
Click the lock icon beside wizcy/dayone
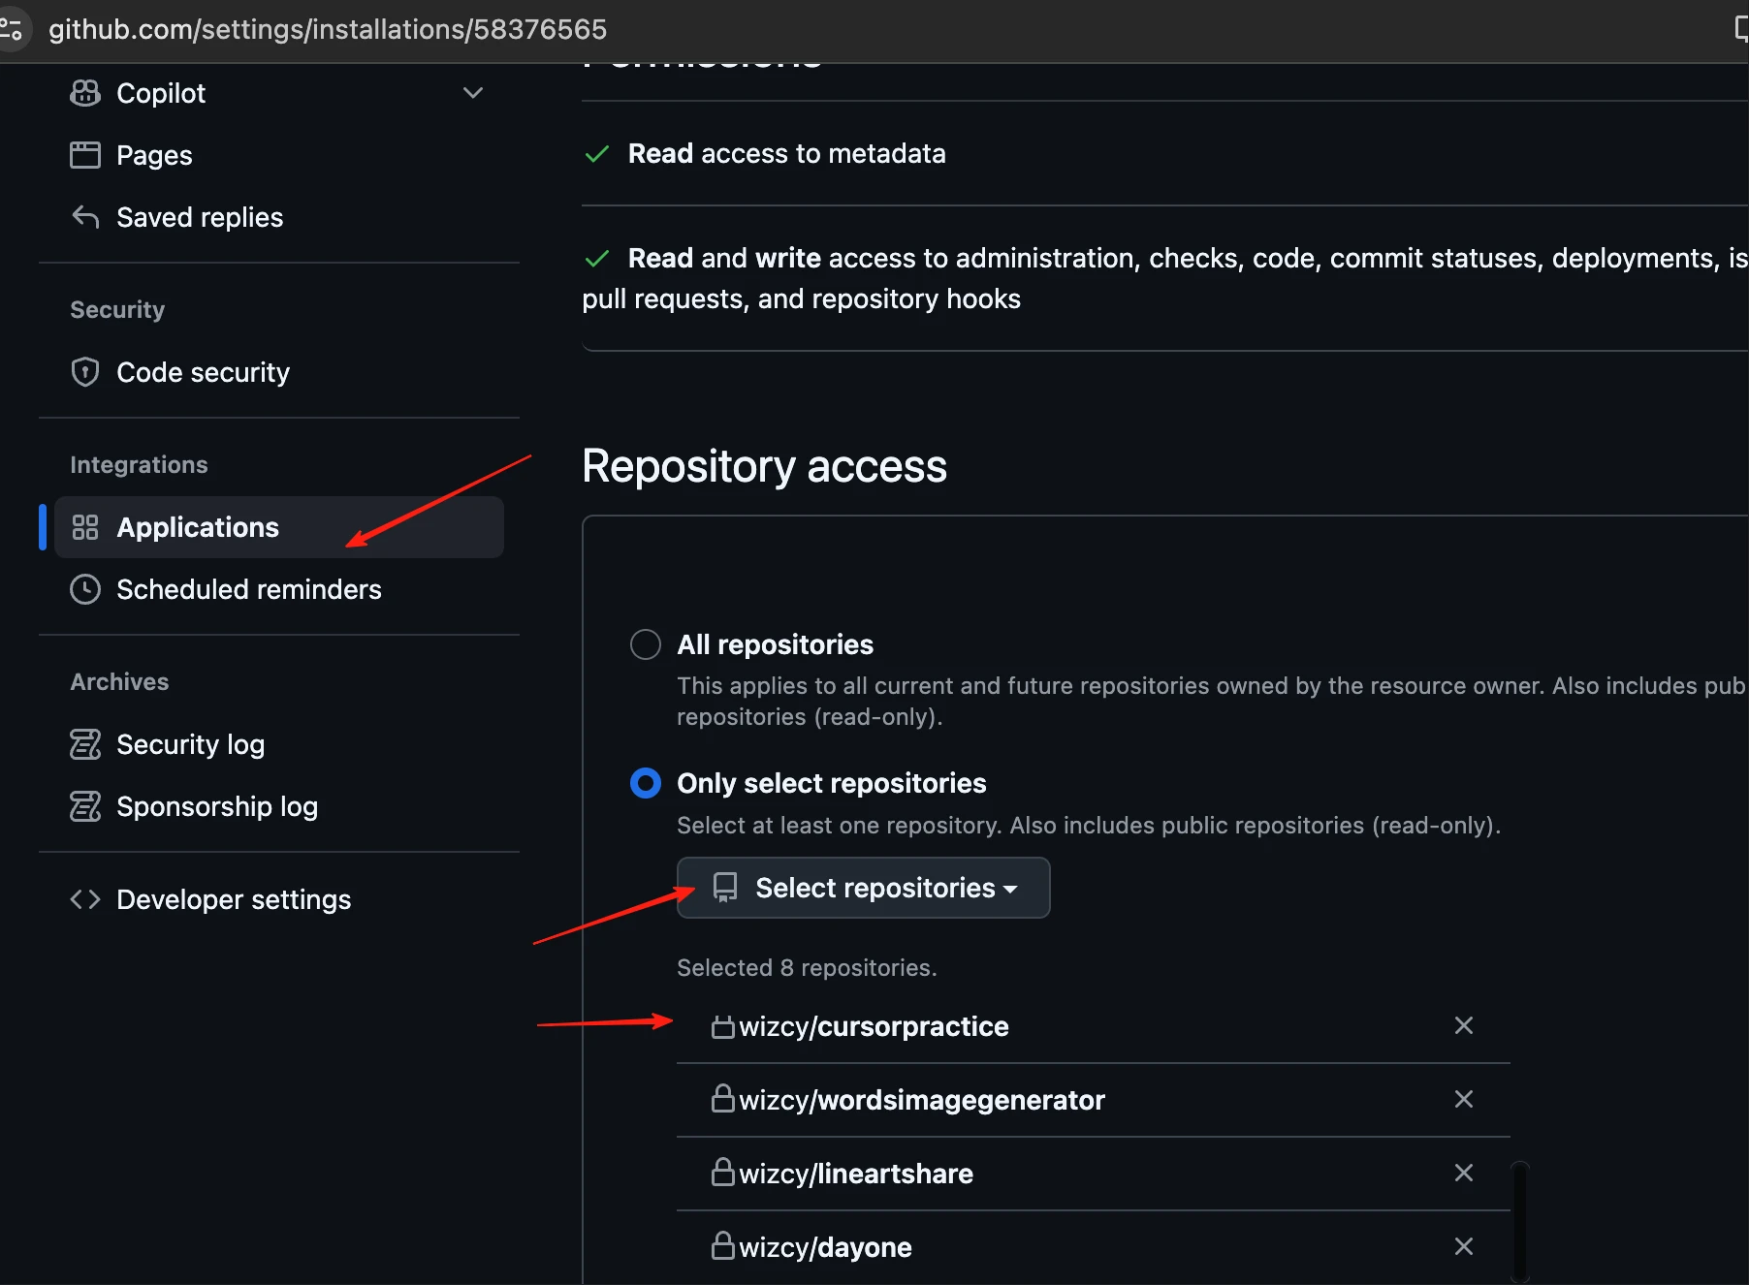(723, 1245)
